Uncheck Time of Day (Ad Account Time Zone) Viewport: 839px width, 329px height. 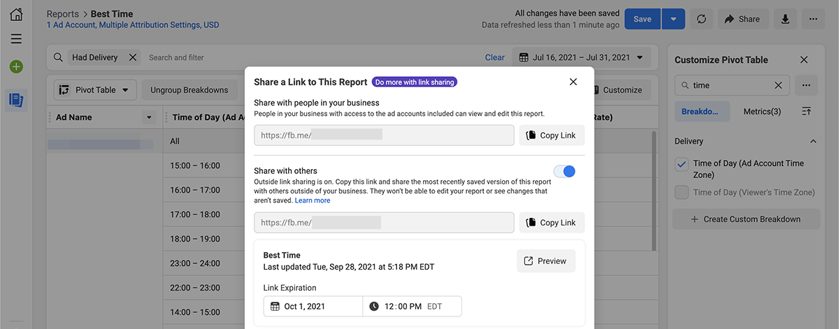pos(682,164)
